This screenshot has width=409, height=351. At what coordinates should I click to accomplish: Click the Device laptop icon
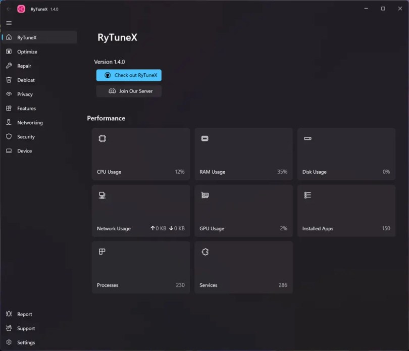tap(9, 151)
